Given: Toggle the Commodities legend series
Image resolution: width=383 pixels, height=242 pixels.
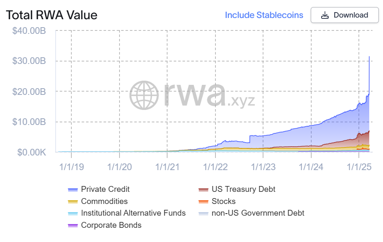Looking at the screenshot, I should (104, 201).
